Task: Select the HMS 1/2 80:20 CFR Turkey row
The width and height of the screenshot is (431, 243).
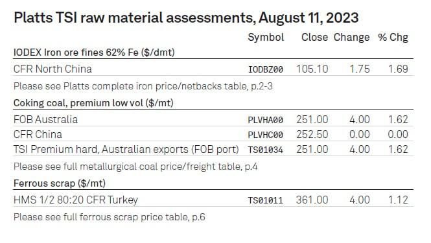Action: click(213, 200)
